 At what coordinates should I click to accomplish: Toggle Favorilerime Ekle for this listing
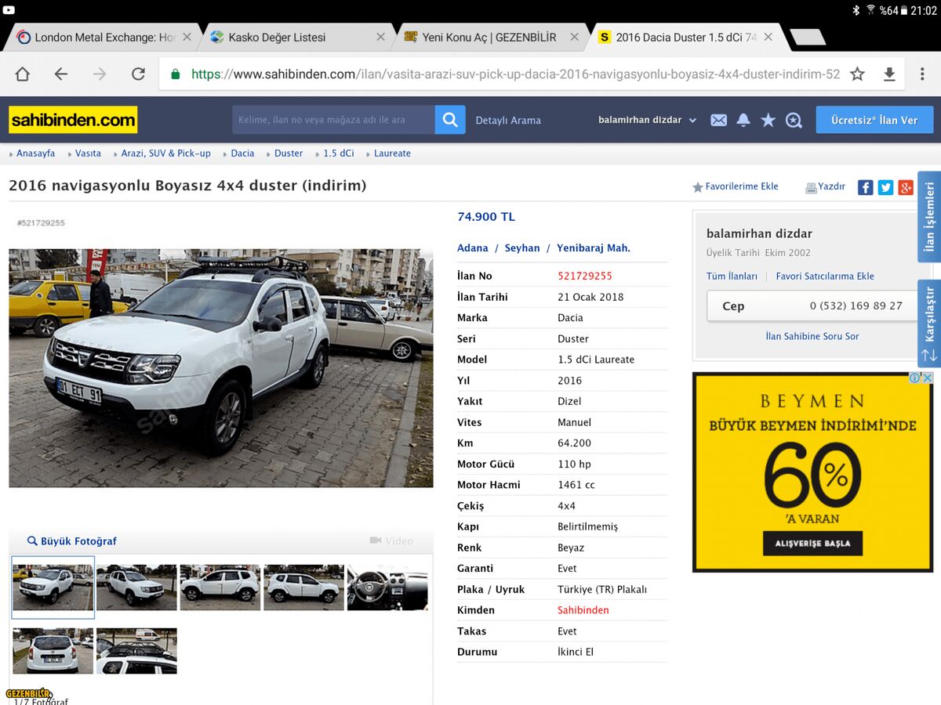[737, 186]
